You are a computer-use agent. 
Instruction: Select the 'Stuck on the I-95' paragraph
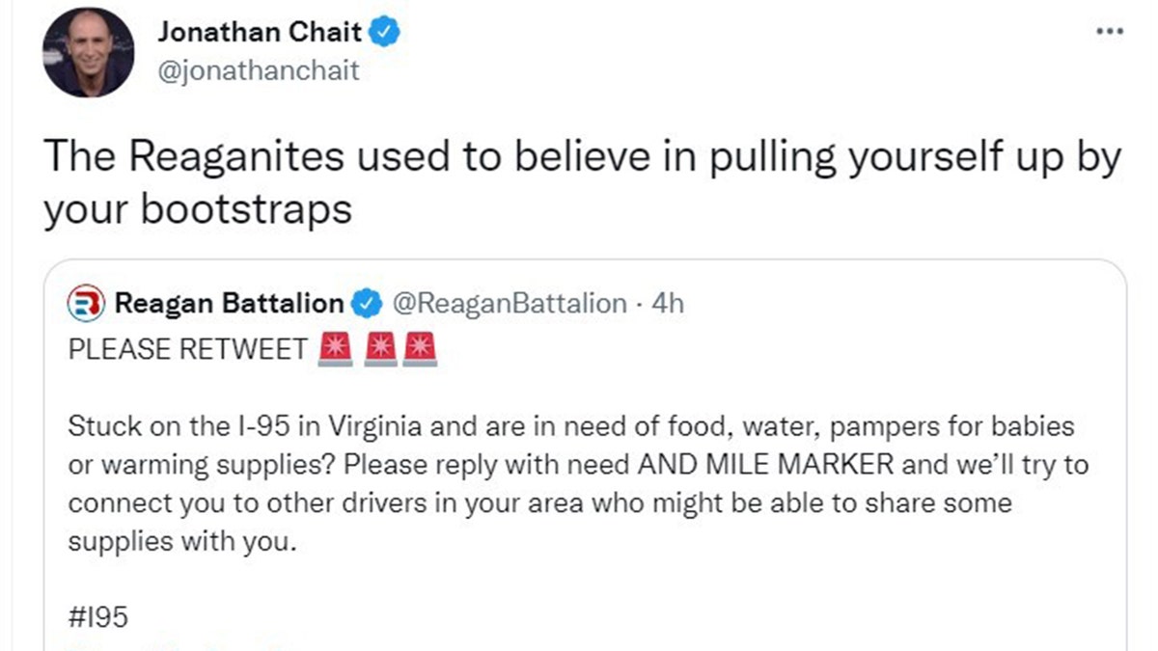click(577, 483)
